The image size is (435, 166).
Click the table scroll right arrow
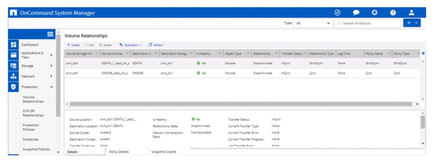pos(418,104)
